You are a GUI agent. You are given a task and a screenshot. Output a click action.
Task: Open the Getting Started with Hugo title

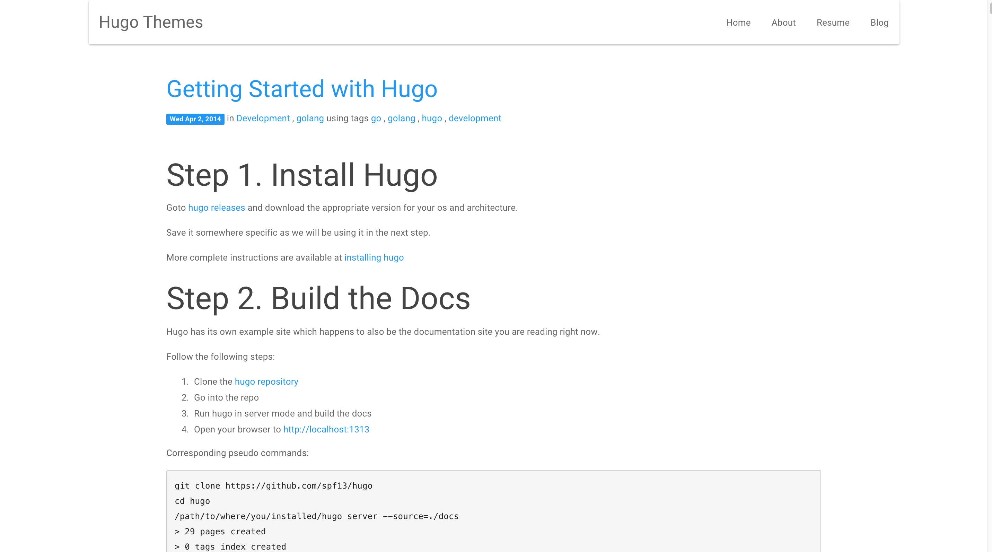click(301, 89)
